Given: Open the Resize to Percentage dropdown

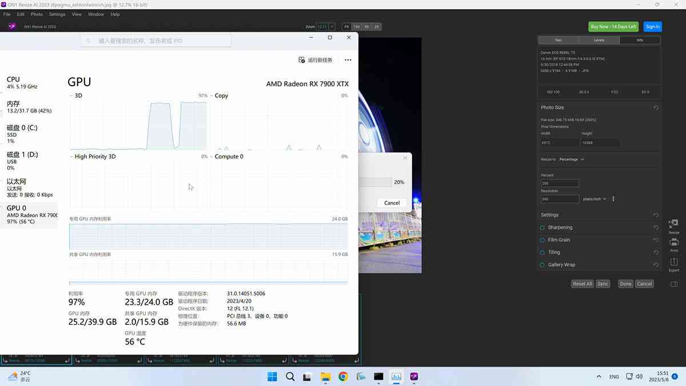Looking at the screenshot, I should point(572,160).
